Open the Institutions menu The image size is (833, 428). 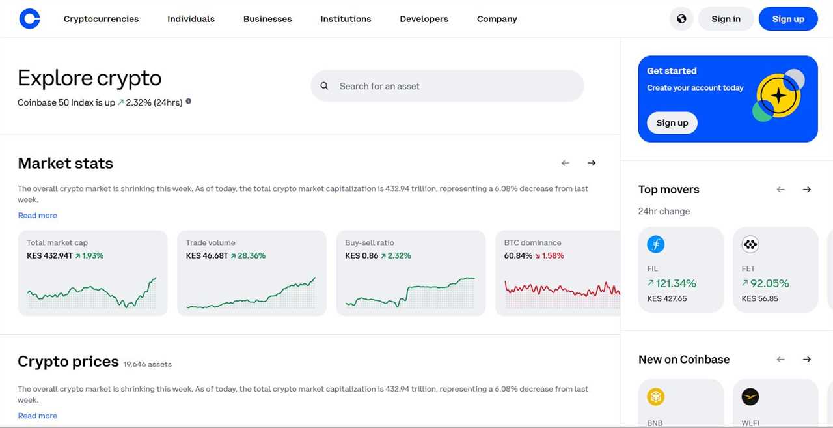(x=346, y=19)
